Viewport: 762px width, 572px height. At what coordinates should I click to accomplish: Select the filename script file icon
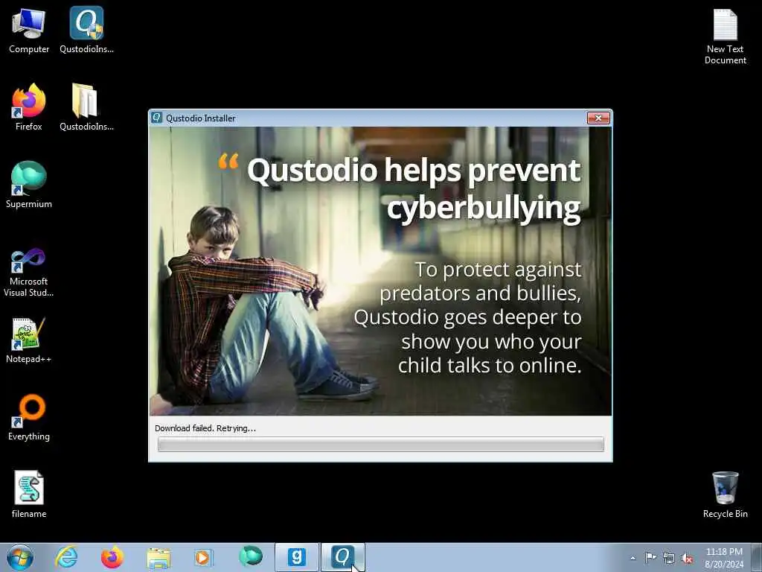(x=29, y=495)
